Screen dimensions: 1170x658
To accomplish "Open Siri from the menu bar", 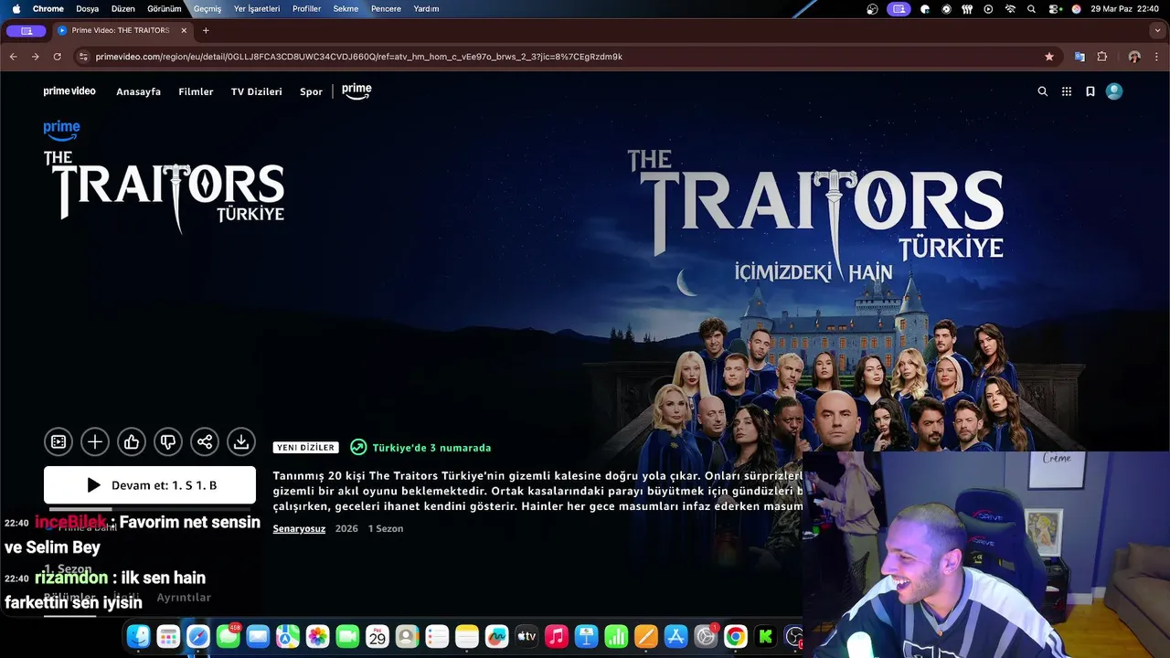I will point(1077,9).
